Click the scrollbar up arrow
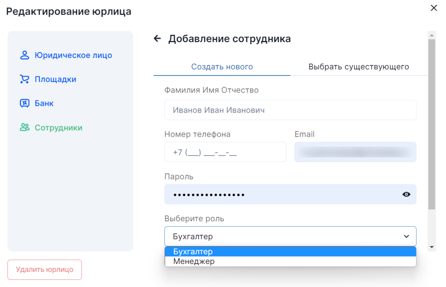 tap(432, 35)
